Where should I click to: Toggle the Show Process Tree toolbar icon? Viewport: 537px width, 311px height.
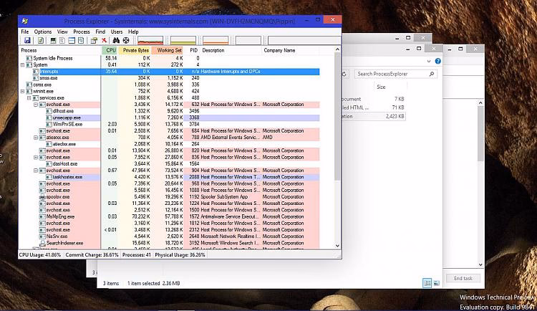tap(62, 40)
